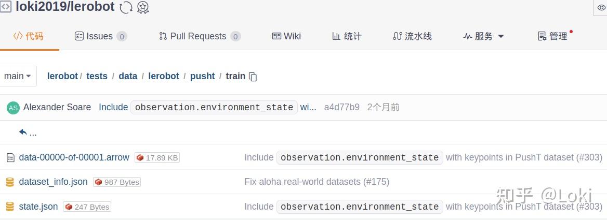The height and width of the screenshot is (220, 607).
Task: Switch to the Issues tab
Action: pos(100,36)
